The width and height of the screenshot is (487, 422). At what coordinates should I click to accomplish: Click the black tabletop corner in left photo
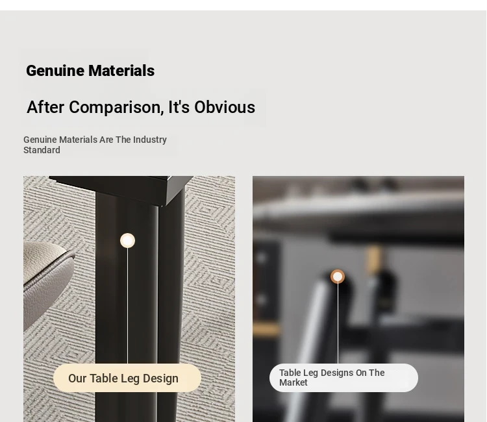click(124, 189)
